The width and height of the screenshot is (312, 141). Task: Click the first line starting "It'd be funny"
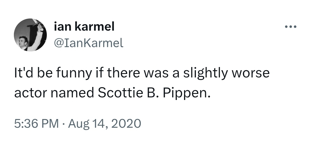[142, 73]
